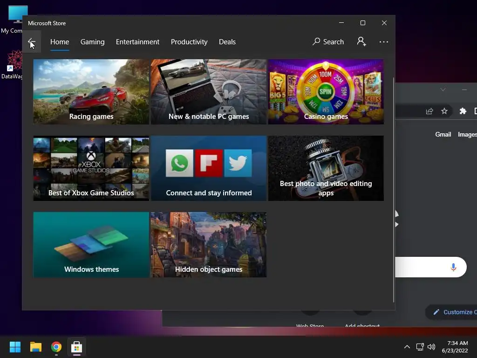Click the share icon in Chrome's address bar

[x=429, y=111]
